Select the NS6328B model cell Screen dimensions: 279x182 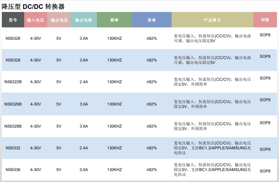tap(13, 126)
